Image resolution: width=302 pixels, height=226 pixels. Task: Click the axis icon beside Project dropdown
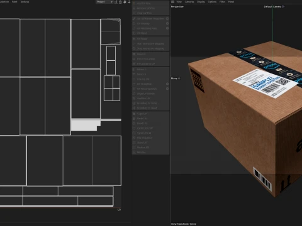tap(116, 2)
